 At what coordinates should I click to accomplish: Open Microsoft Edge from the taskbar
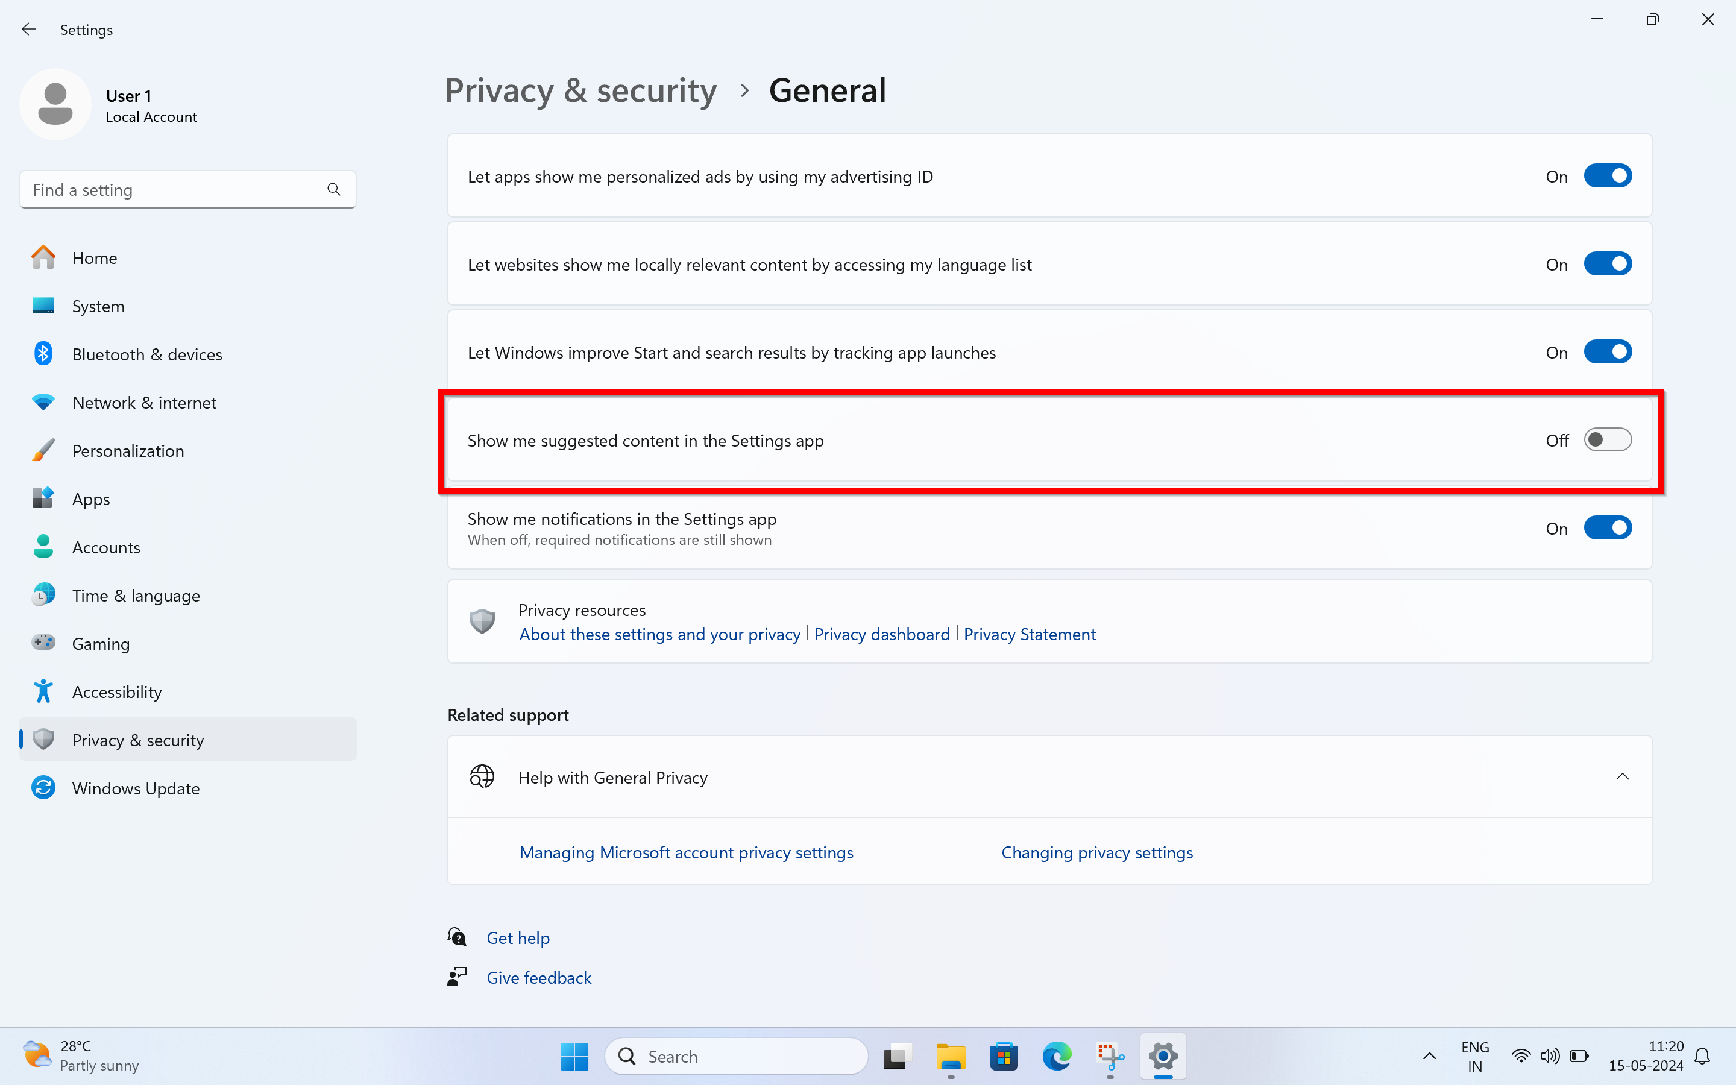pyautogui.click(x=1057, y=1056)
